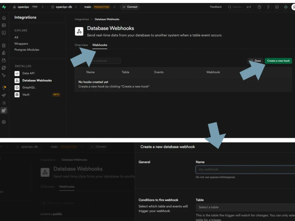295x221 pixels.
Task: Open the Storage sidebar icon
Action: [x=4, y=60]
